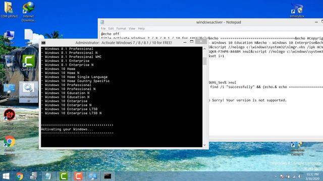The height and width of the screenshot is (181, 323).
Task: Minimize the Command Prompt window
Action: 185,42
